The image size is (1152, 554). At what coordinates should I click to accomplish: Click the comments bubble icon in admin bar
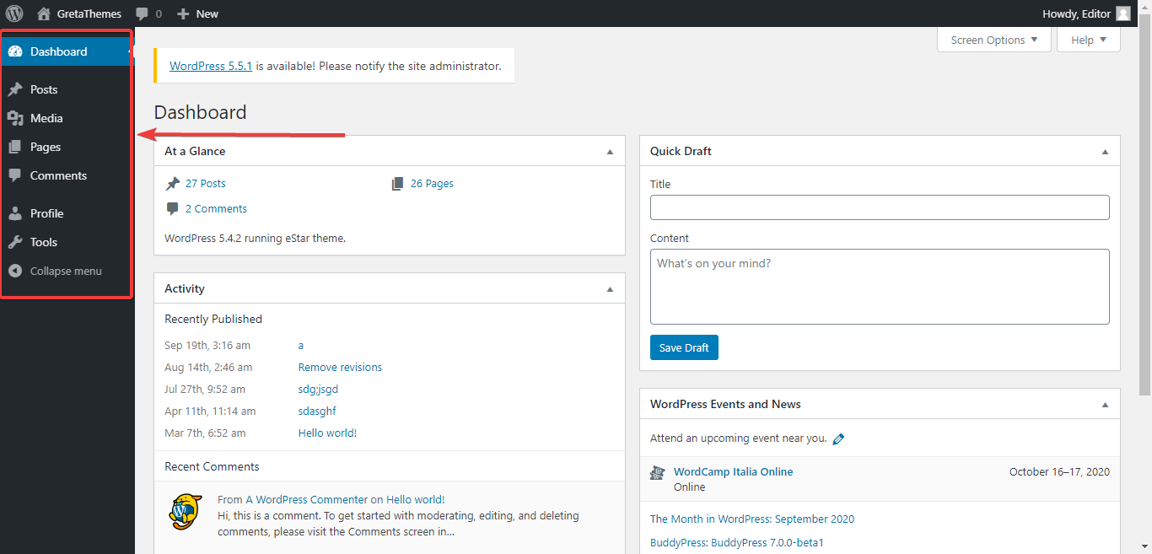[x=143, y=13]
